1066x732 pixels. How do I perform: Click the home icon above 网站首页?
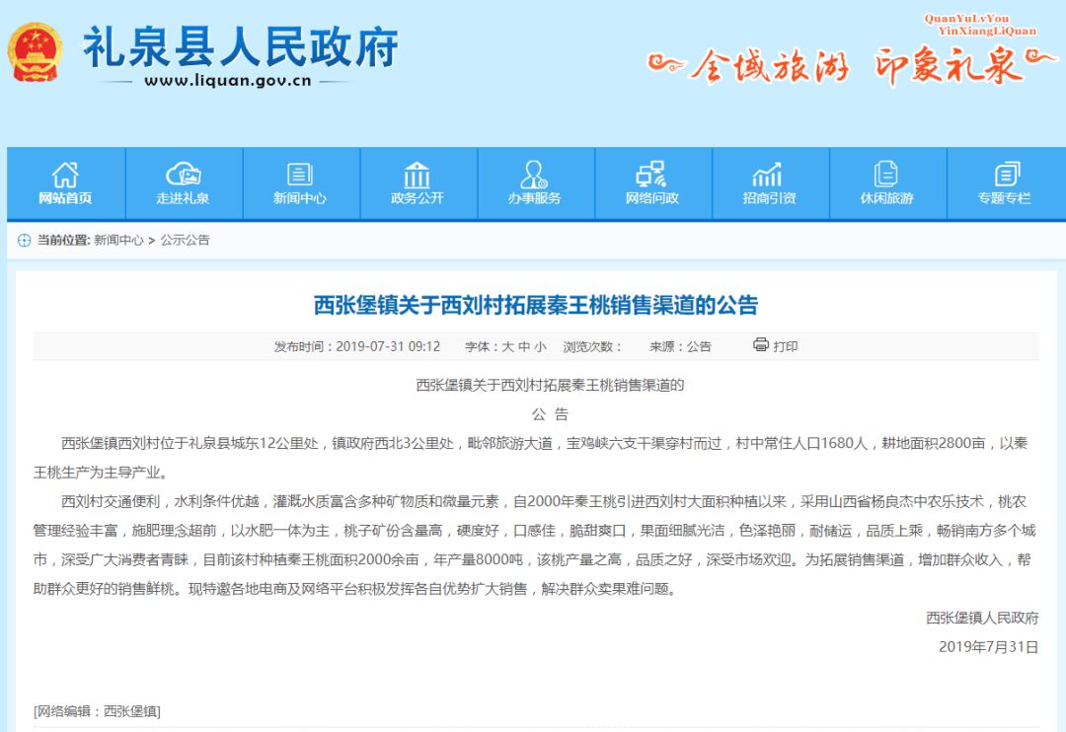tap(65, 175)
